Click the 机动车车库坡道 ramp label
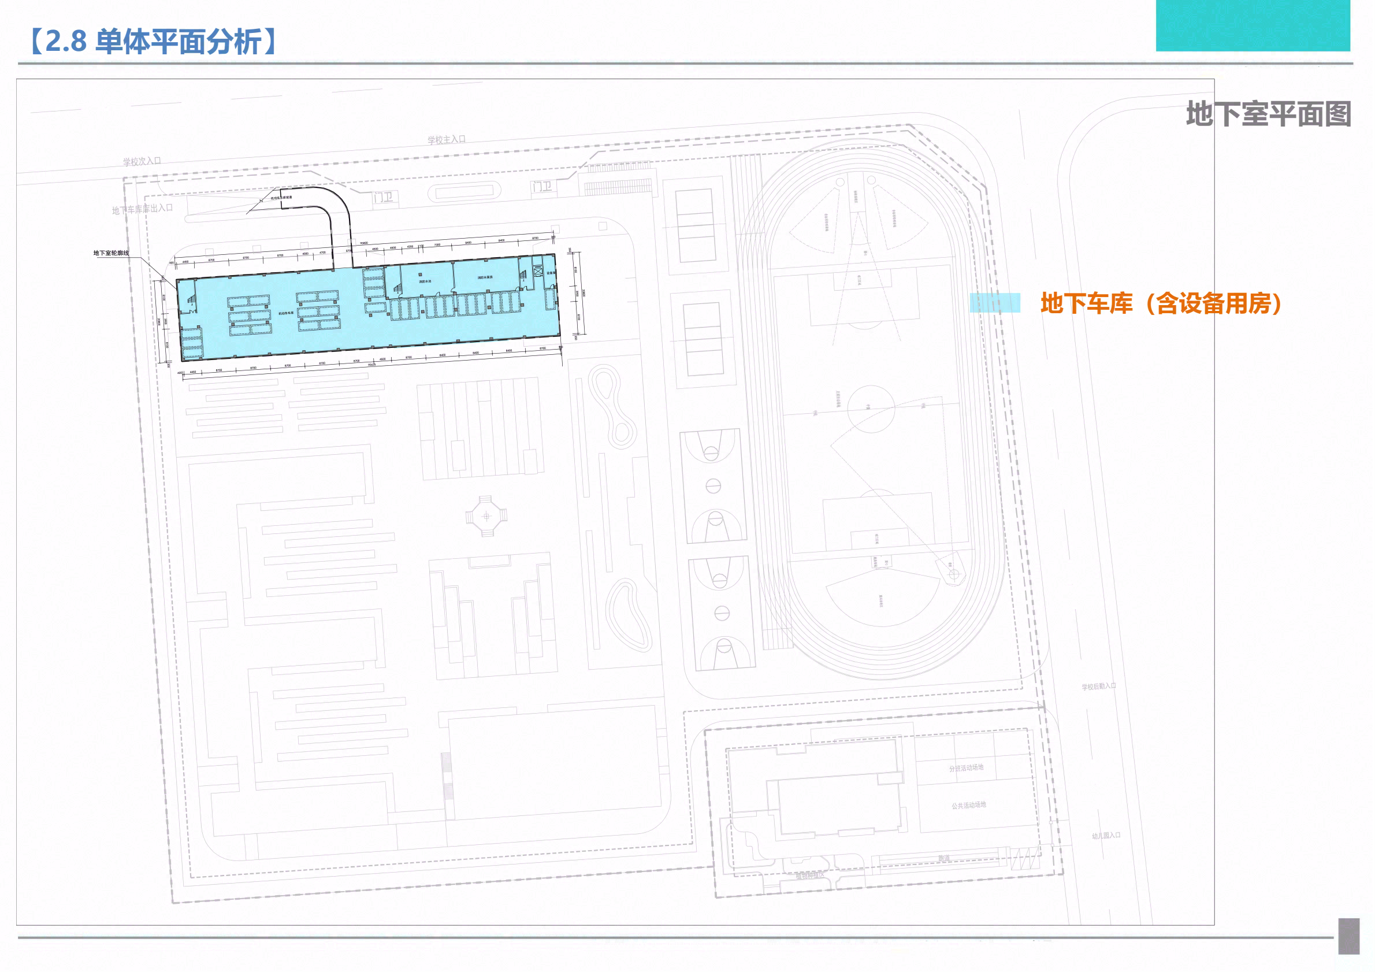The height and width of the screenshot is (972, 1375). click(x=281, y=197)
